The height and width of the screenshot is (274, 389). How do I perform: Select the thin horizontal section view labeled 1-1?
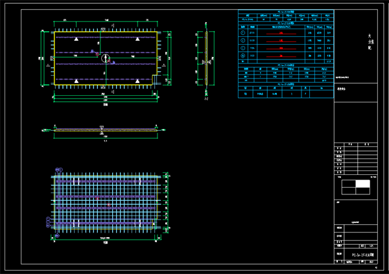[106, 130]
